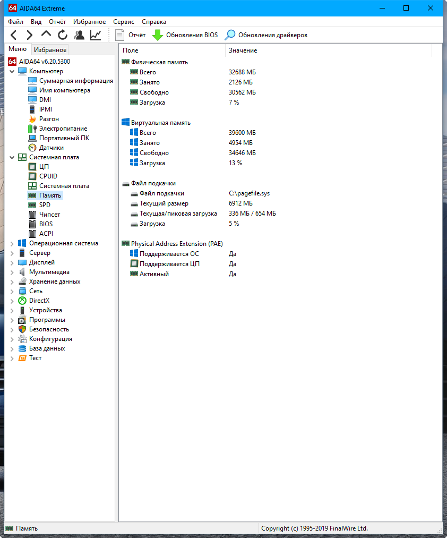Expand the Операционная система node
The height and width of the screenshot is (538, 447).
click(x=12, y=244)
